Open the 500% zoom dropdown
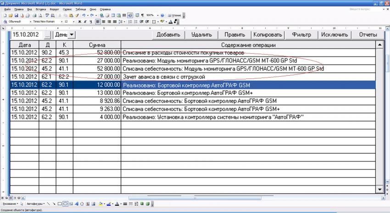The width and height of the screenshot is (390, 213). click(x=152, y=15)
